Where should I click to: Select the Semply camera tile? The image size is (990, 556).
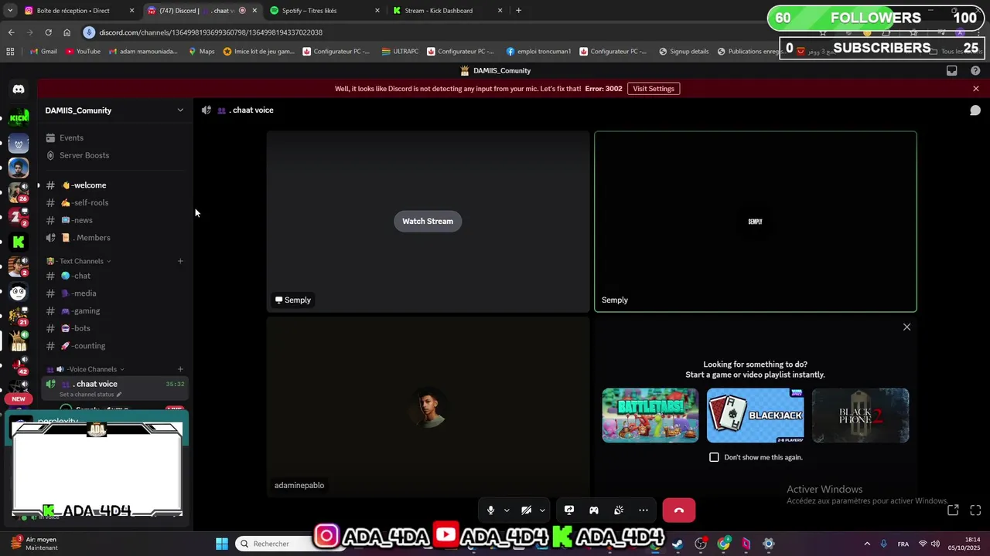756,222
